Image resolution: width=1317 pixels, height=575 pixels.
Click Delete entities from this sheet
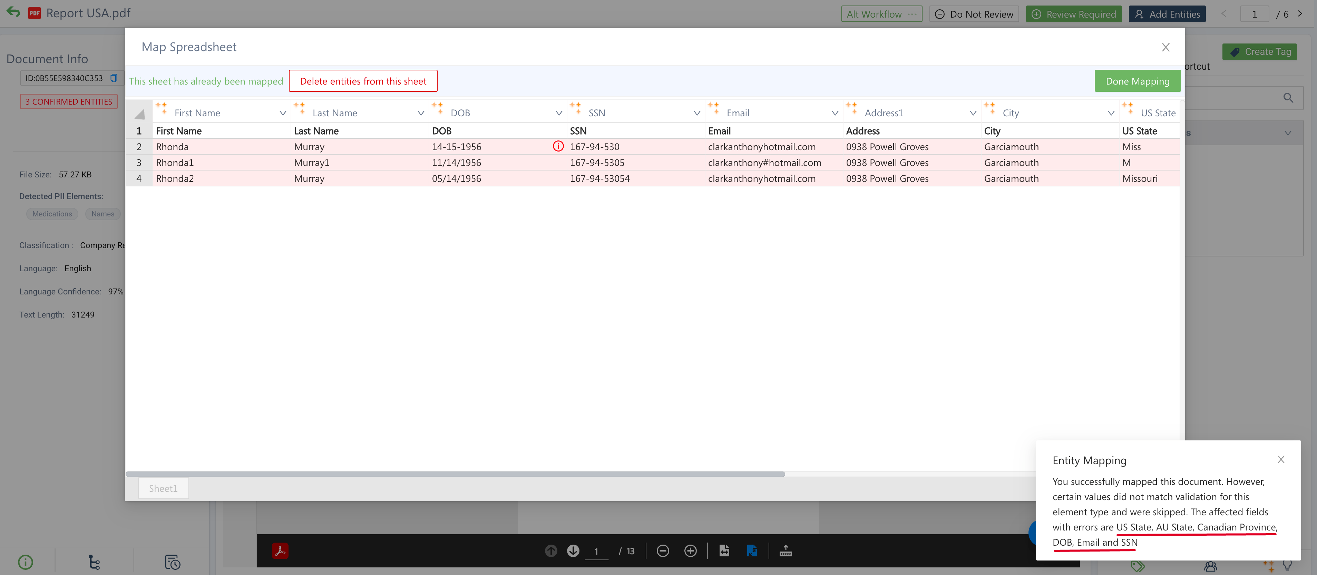[x=362, y=81]
